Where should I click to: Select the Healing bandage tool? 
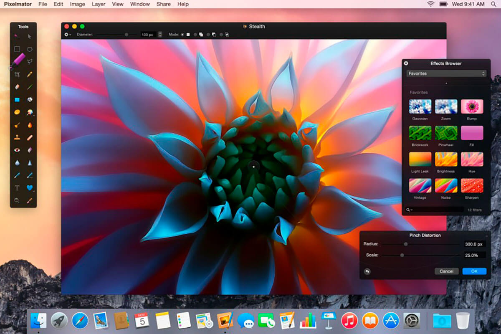(30, 137)
